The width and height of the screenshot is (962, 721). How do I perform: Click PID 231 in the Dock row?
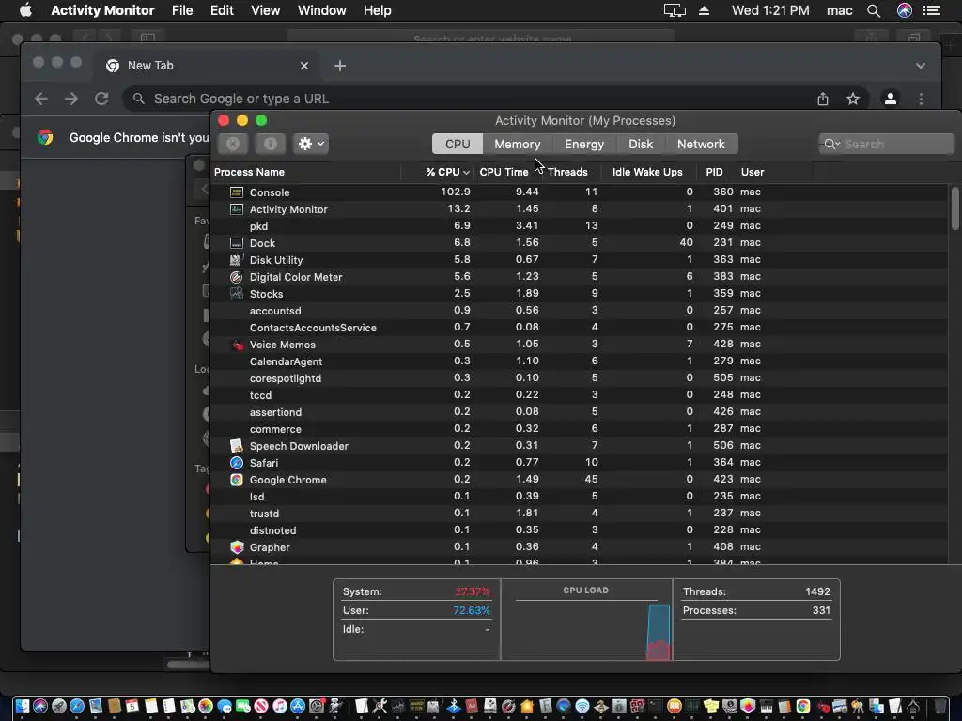coord(722,243)
